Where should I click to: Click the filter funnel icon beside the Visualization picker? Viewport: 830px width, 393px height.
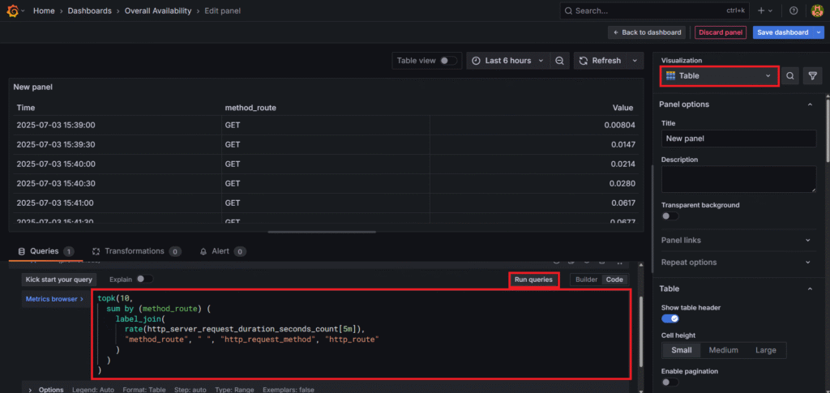812,76
